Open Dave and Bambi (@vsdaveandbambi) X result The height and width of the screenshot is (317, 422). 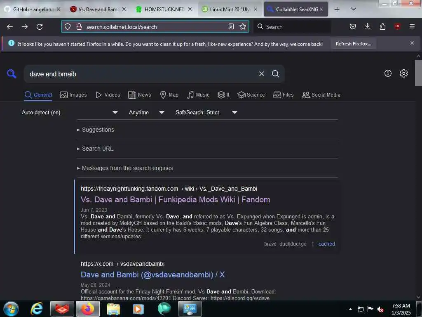coord(152,274)
